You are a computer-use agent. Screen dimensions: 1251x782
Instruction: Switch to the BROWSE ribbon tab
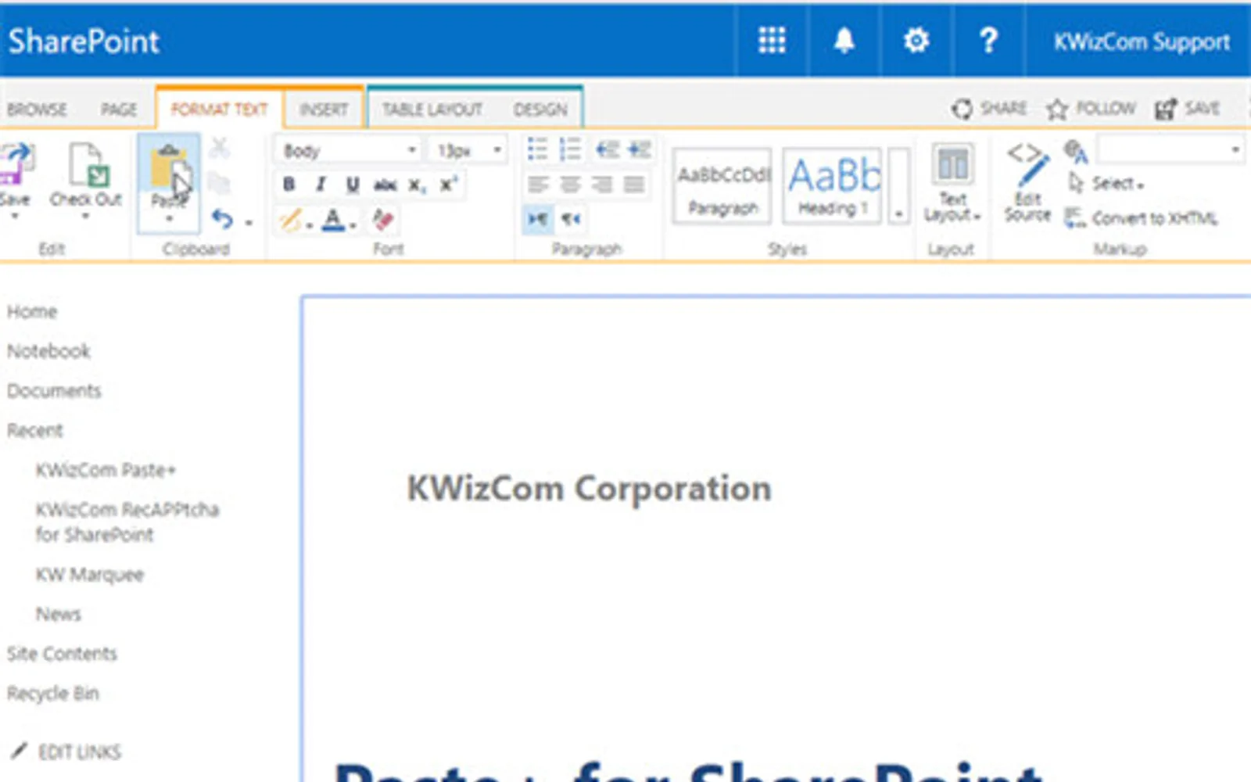(37, 109)
